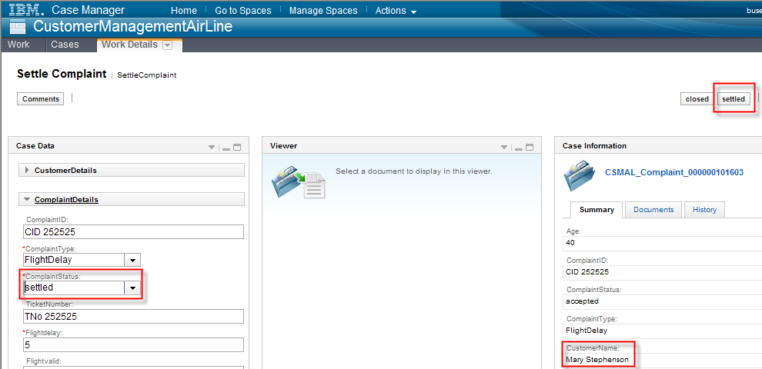Screen dimensions: 762x369
Task: Click the Summary ComplaintType value FlightDelay
Action: pyautogui.click(x=587, y=330)
